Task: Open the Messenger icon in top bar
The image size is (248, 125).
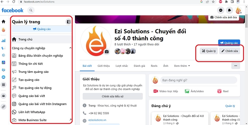Action: click(221, 10)
